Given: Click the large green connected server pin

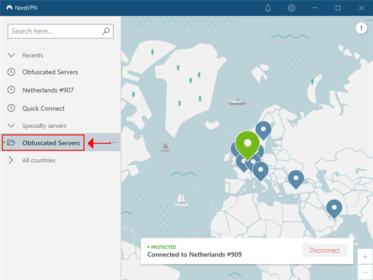Looking at the screenshot, I should 247,143.
